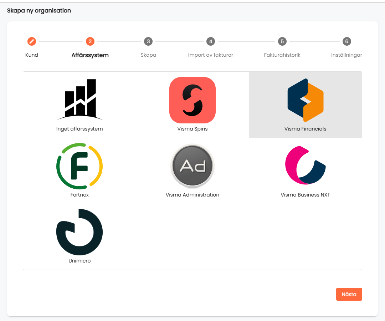385x321 pixels.
Task: Open the Inställningar step label
Action: [347, 55]
